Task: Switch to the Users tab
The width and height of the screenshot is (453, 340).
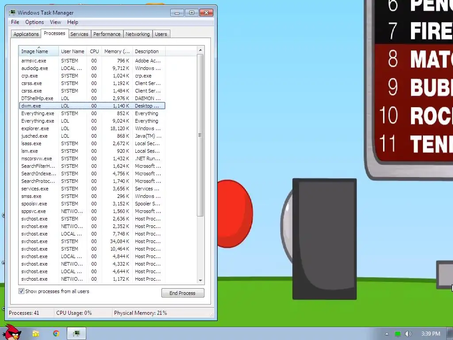Action: coord(161,34)
